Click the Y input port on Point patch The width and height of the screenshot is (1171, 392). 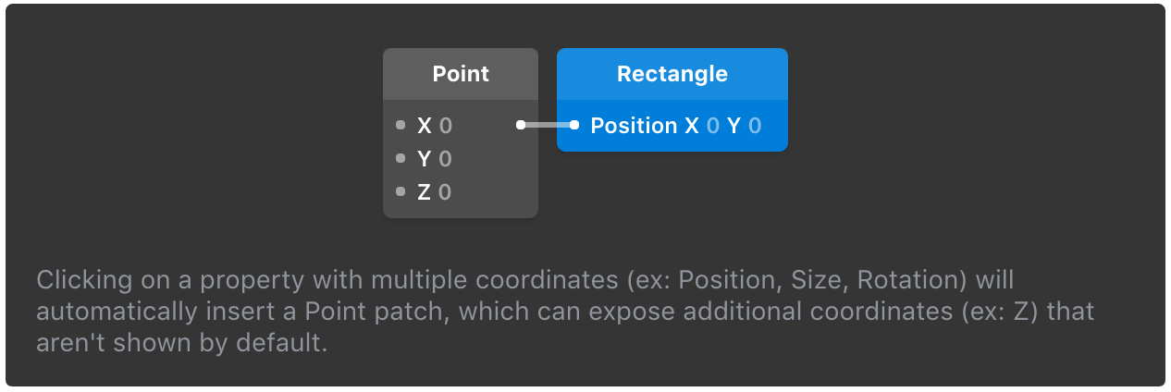(401, 158)
